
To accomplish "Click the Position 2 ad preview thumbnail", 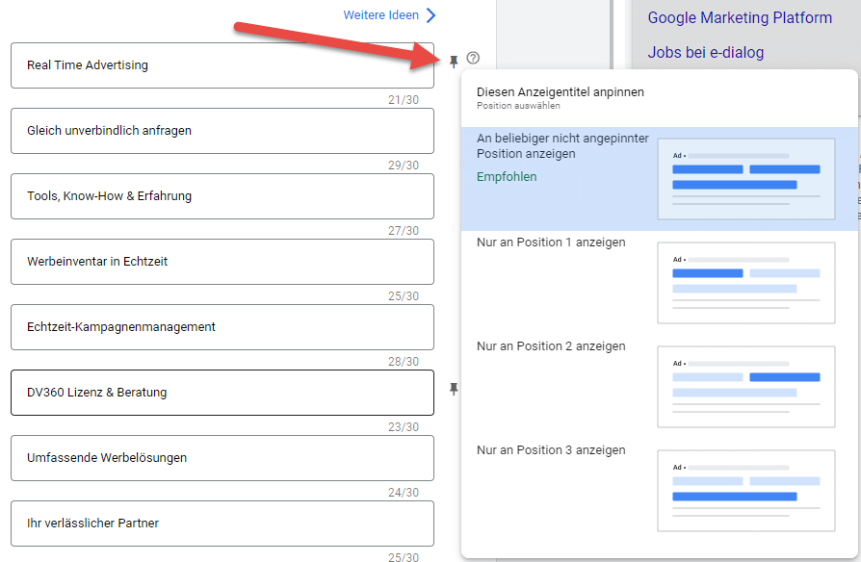I will [x=746, y=386].
